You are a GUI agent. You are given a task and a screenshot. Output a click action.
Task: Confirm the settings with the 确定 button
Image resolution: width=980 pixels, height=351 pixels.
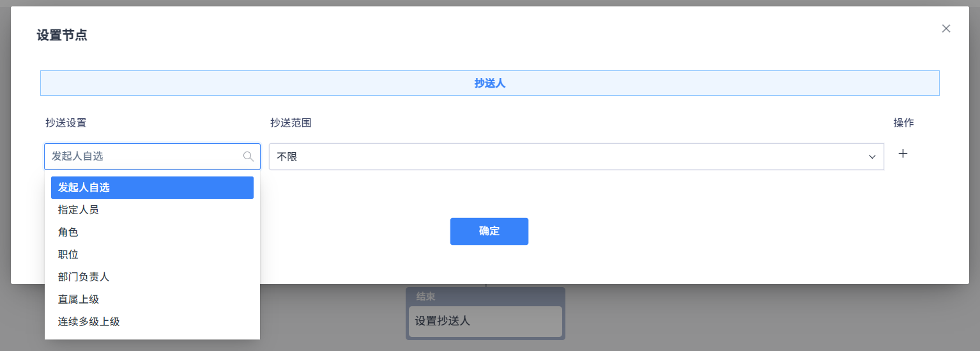coord(489,231)
